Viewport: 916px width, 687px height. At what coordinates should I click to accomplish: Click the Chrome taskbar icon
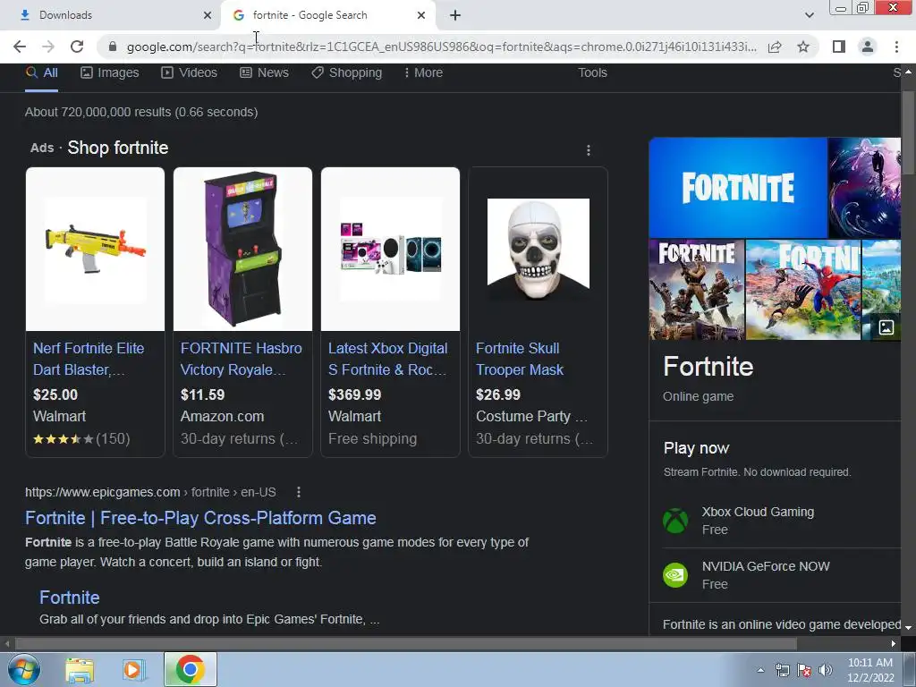190,669
